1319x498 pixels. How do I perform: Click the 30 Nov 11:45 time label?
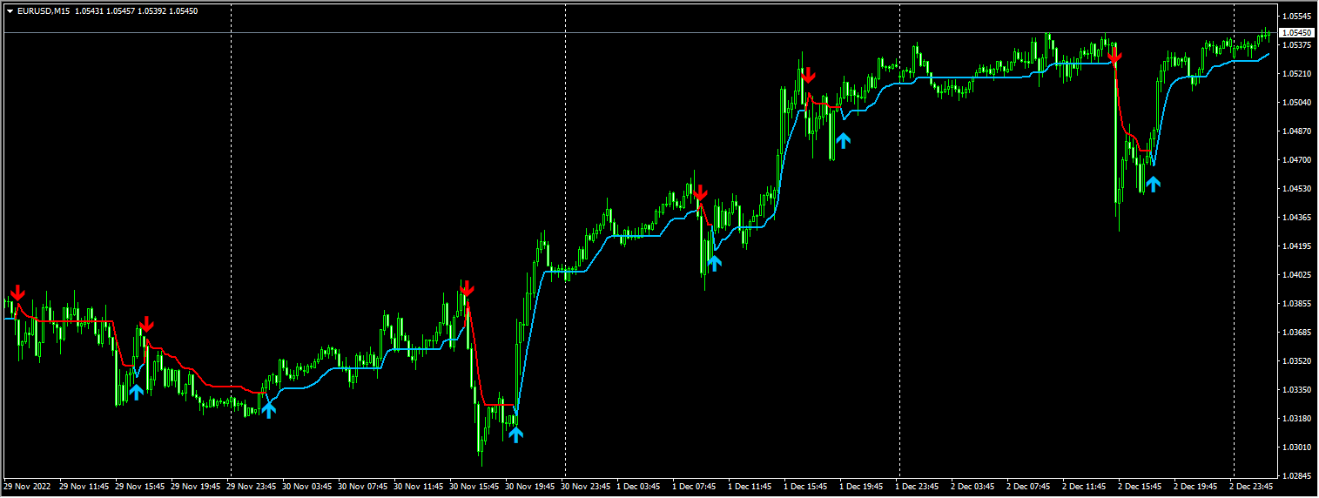[x=418, y=487]
